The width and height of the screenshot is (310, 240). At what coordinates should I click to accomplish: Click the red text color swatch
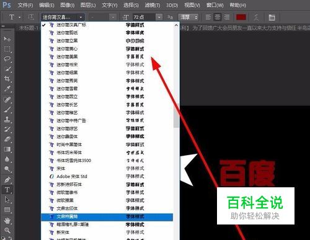pyautogui.click(x=241, y=17)
